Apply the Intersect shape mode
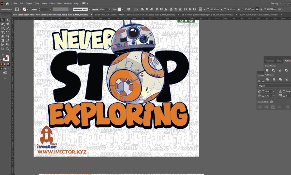 pyautogui.click(x=280, y=70)
